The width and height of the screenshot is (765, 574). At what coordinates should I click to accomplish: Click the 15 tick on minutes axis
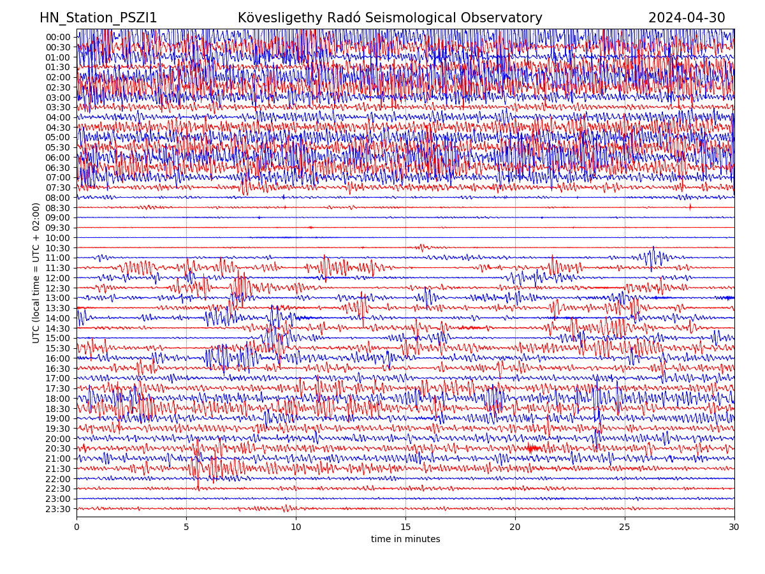[405, 527]
